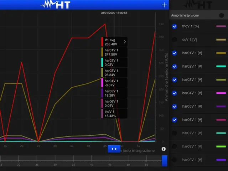Select the har02V 1 0.03V tooltip row

click(114, 62)
